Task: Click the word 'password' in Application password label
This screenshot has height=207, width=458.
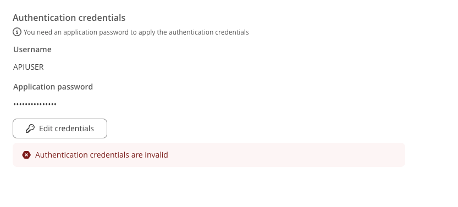Action: coord(75,87)
